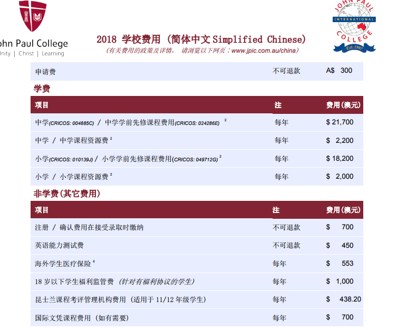This screenshot has width=397, height=330.
Task: Click the '海外学生医疗保险' row label
Action: 63,264
